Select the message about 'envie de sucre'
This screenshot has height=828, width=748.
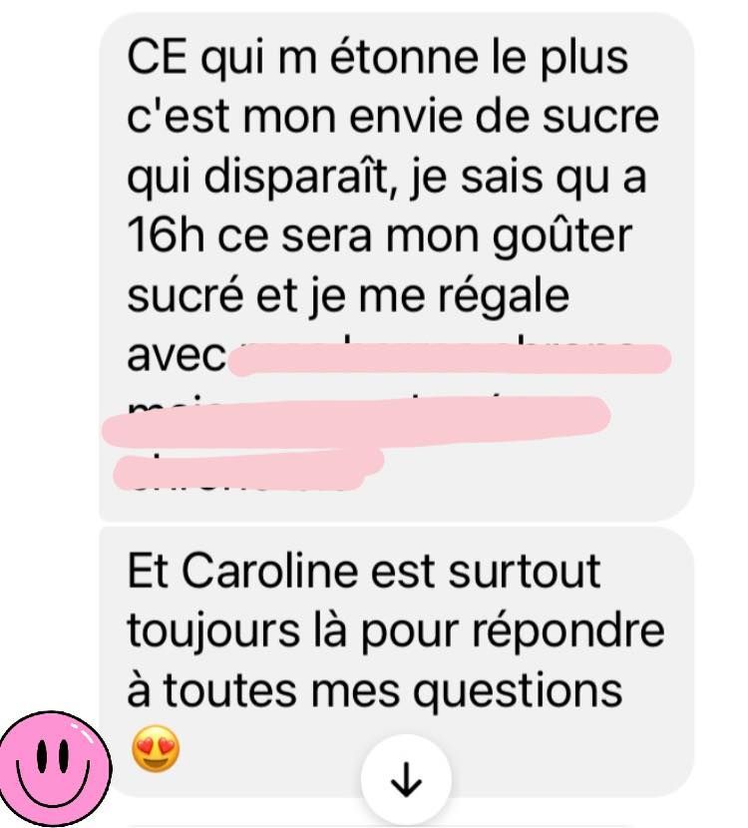(396, 266)
